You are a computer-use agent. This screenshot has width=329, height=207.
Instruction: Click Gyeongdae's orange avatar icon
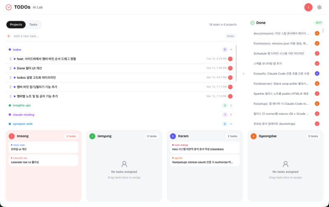click(x=253, y=136)
